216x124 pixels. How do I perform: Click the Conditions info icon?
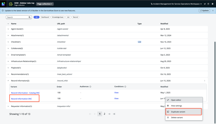click(x=125, y=87)
